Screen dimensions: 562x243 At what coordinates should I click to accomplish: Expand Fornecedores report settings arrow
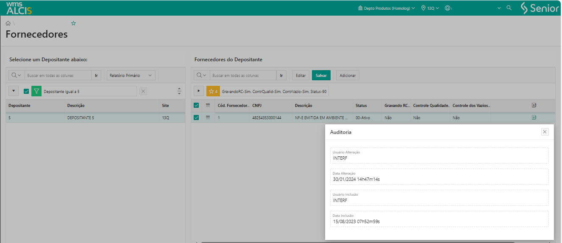(x=199, y=91)
